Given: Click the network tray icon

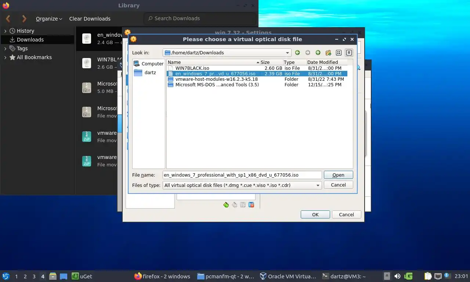Looking at the screenshot, I should [438, 276].
